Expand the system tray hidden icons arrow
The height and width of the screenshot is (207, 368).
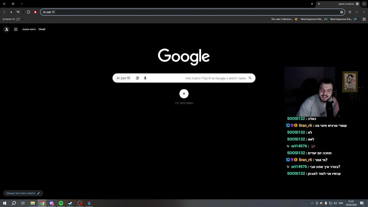[x=312, y=203]
